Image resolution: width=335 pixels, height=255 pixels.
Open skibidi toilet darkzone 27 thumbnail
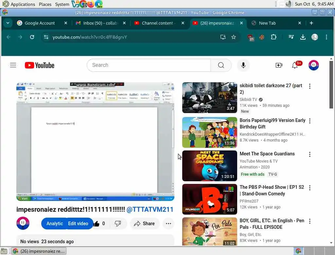click(210, 98)
